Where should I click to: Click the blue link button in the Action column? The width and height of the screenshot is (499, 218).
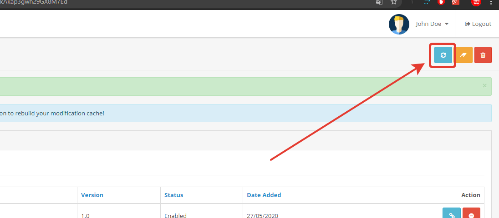[x=452, y=214]
